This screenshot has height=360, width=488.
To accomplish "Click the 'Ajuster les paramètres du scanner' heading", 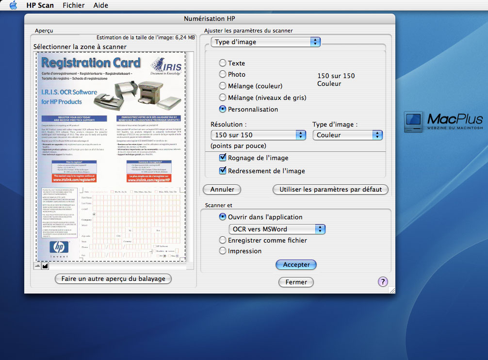I will (x=248, y=31).
